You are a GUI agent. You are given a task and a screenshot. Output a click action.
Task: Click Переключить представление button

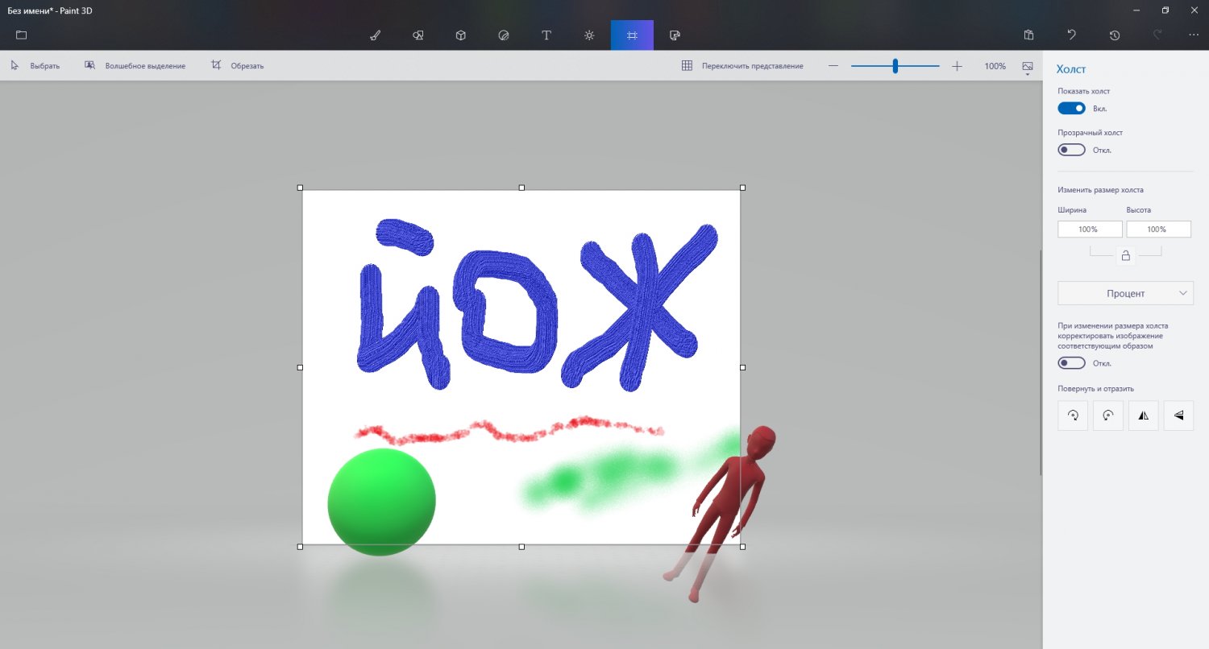pyautogui.click(x=742, y=66)
